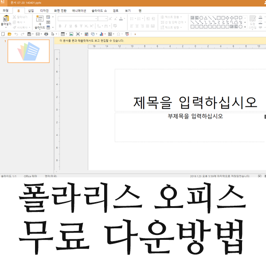This screenshot has width=266, height=266.
Task: Click the Save floppy disk icon
Action: [29, 34]
